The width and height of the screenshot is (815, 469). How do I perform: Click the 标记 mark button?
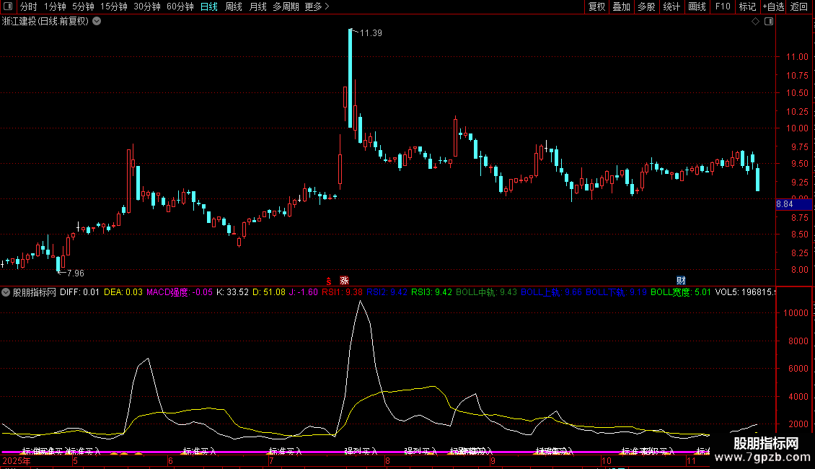point(747,6)
